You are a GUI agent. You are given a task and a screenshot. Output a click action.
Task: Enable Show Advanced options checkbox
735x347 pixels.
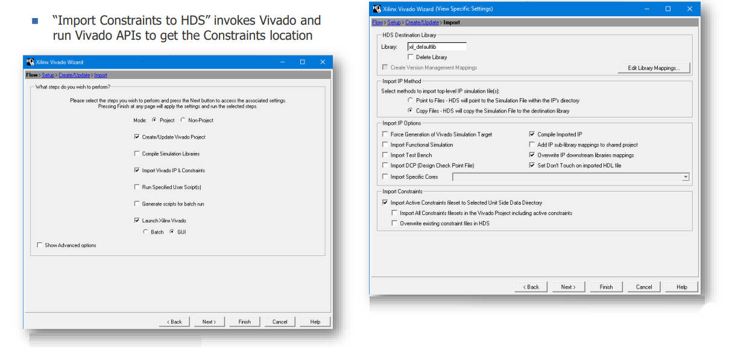click(x=40, y=245)
